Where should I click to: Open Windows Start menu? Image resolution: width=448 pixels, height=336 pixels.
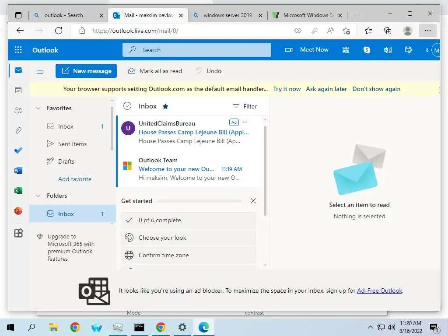(x=10, y=327)
